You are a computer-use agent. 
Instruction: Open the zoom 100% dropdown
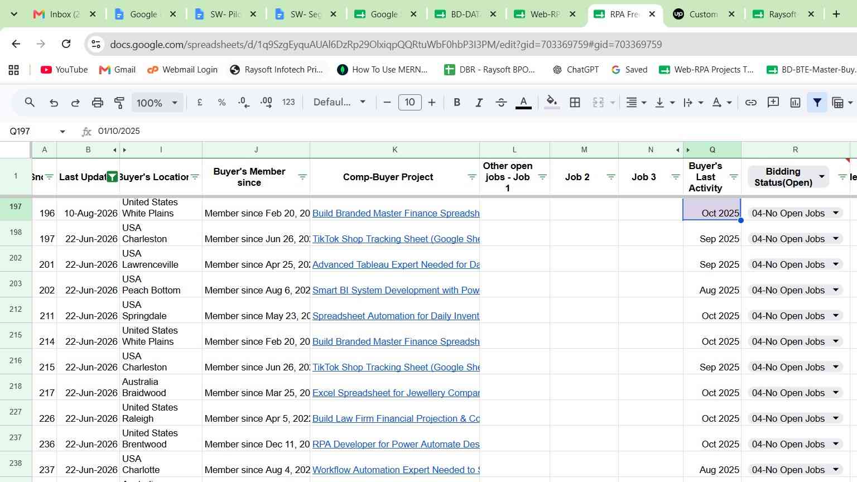pyautogui.click(x=157, y=103)
